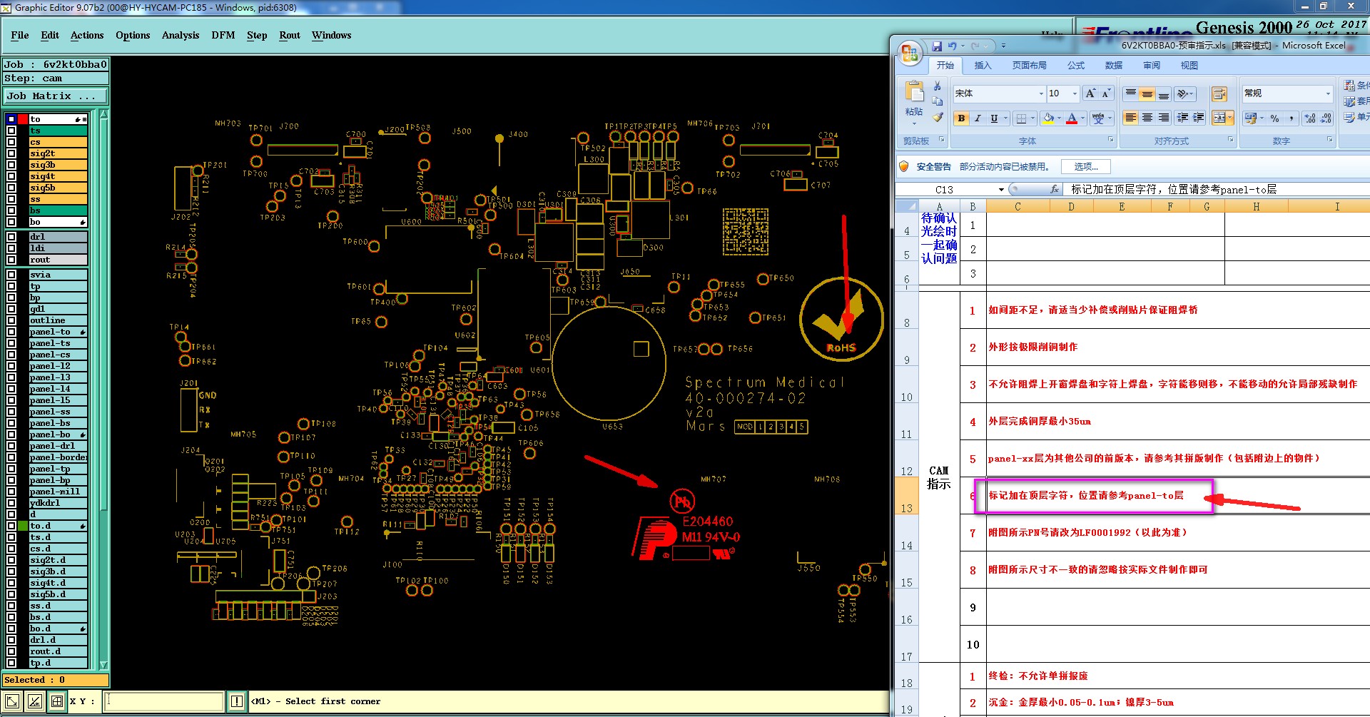Click the zoom window tool in Graphic Editor
This screenshot has width=1370, height=717.
(x=12, y=701)
